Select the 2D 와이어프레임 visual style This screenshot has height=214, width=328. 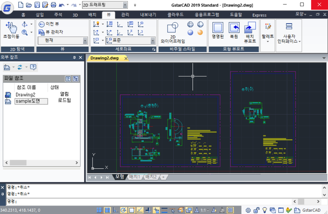pyautogui.click(x=173, y=32)
